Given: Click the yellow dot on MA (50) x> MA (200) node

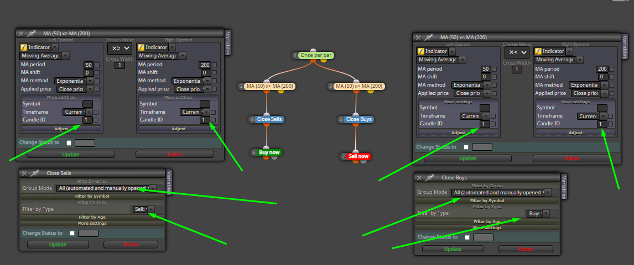Looking at the screenshot, I should click(281, 91).
